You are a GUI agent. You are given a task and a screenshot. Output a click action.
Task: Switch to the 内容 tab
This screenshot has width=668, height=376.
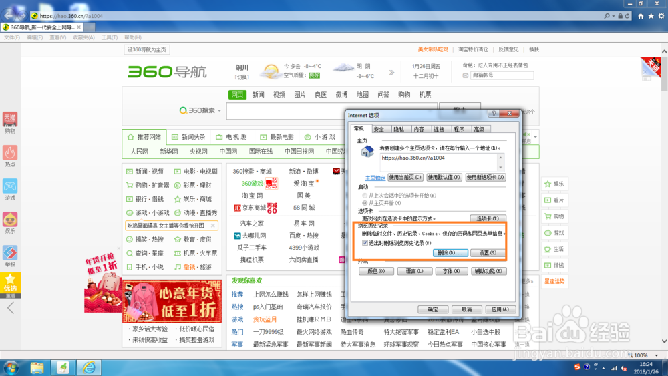pos(419,129)
